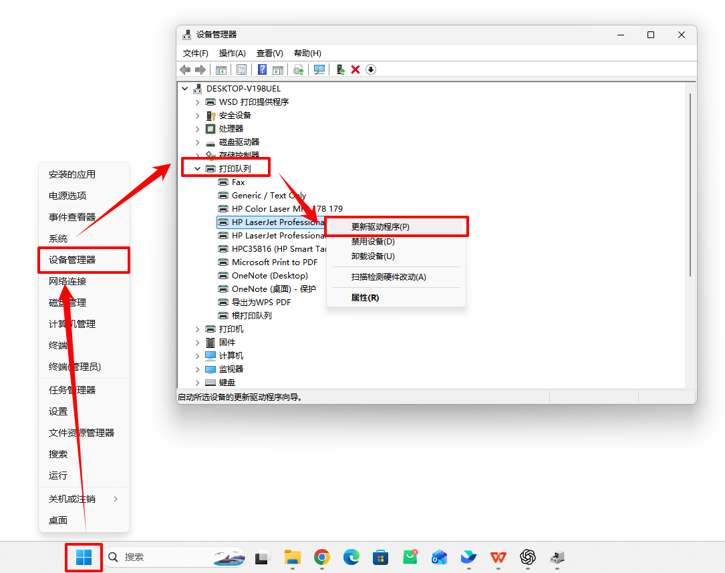
Task: Collapse the 打印队列 category chevron
Action: (197, 169)
